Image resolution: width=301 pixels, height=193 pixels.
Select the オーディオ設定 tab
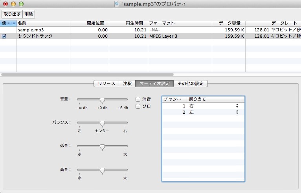pos(154,84)
